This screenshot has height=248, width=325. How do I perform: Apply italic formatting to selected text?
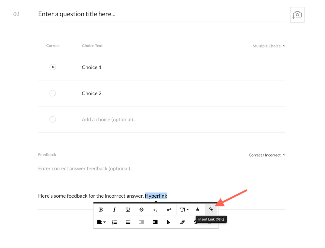point(115,210)
